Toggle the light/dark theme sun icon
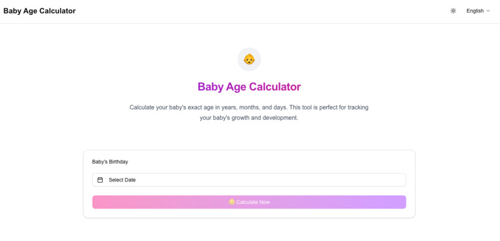This screenshot has height=241, width=500. tap(453, 11)
